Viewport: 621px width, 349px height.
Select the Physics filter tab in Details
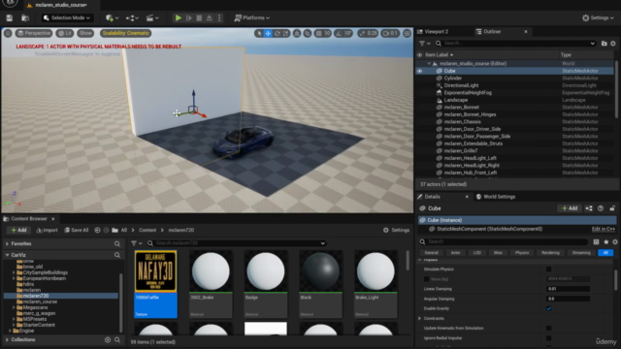click(x=522, y=252)
